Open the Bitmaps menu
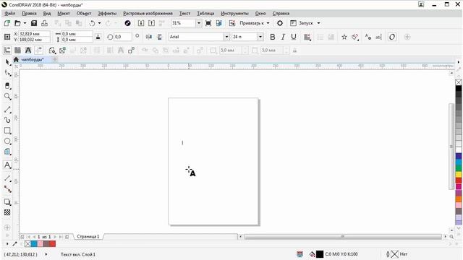The width and height of the screenshot is (463, 260). [148, 13]
